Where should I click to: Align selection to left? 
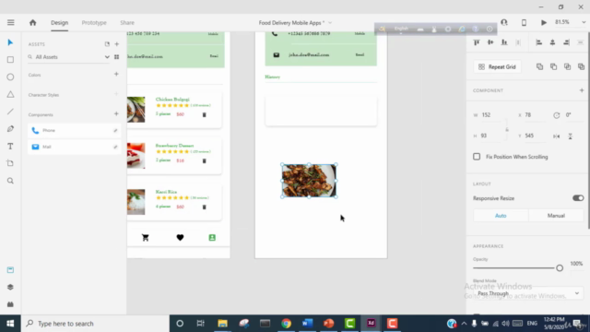click(538, 42)
